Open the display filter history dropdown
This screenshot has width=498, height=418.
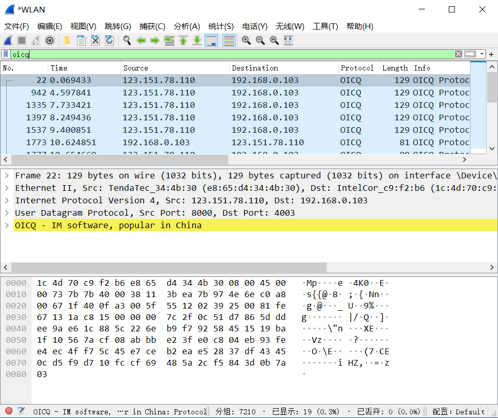click(x=482, y=54)
